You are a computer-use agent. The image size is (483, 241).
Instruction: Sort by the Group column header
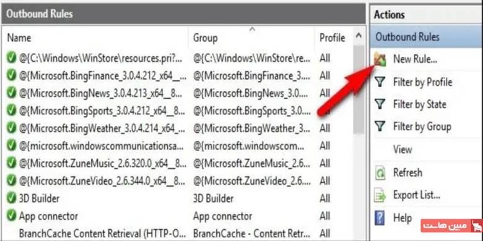pyautogui.click(x=205, y=38)
